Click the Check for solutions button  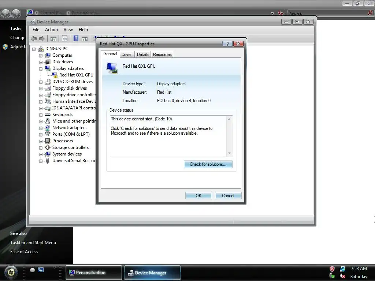click(x=208, y=164)
